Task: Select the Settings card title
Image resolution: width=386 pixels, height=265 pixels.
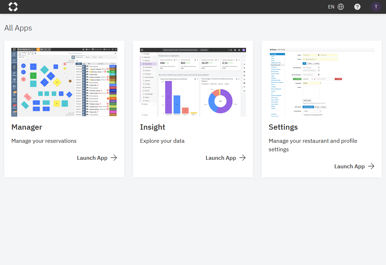Action: click(283, 127)
